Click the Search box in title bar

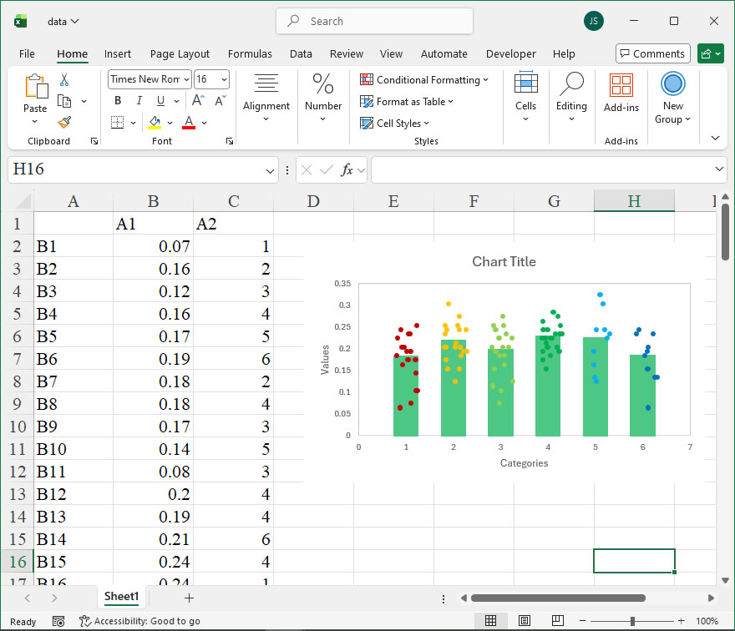374,21
